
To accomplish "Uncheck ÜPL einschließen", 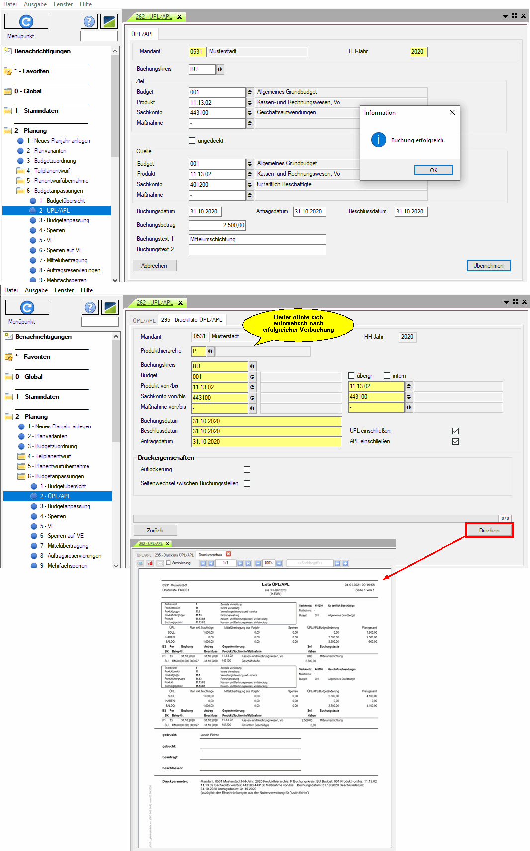I will coord(455,431).
